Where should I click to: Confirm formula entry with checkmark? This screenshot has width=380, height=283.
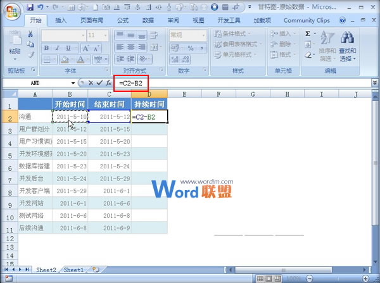[x=99, y=83]
